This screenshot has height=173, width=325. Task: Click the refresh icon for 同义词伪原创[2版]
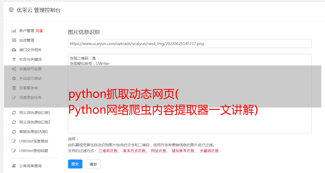(14, 122)
